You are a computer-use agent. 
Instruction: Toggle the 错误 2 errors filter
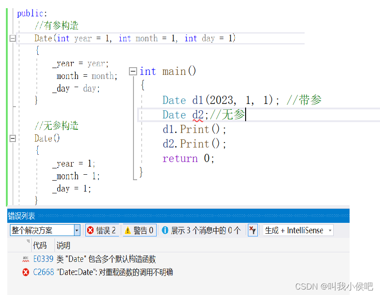[102, 230]
